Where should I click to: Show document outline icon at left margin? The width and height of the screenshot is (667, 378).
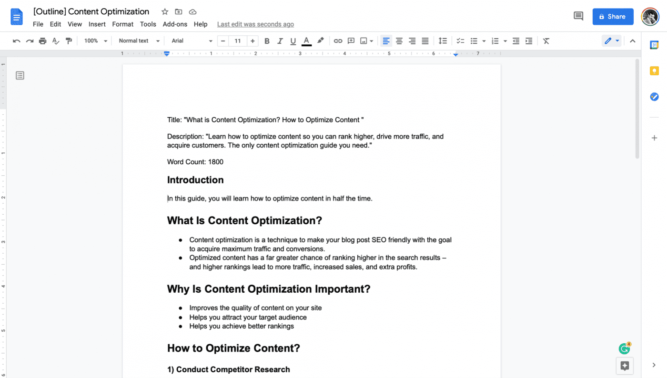20,75
